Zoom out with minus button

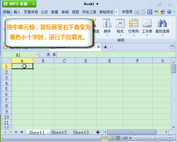point(135,138)
